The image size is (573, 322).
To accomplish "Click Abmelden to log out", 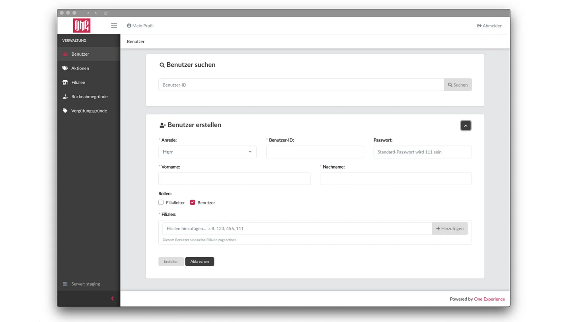I will coord(489,25).
